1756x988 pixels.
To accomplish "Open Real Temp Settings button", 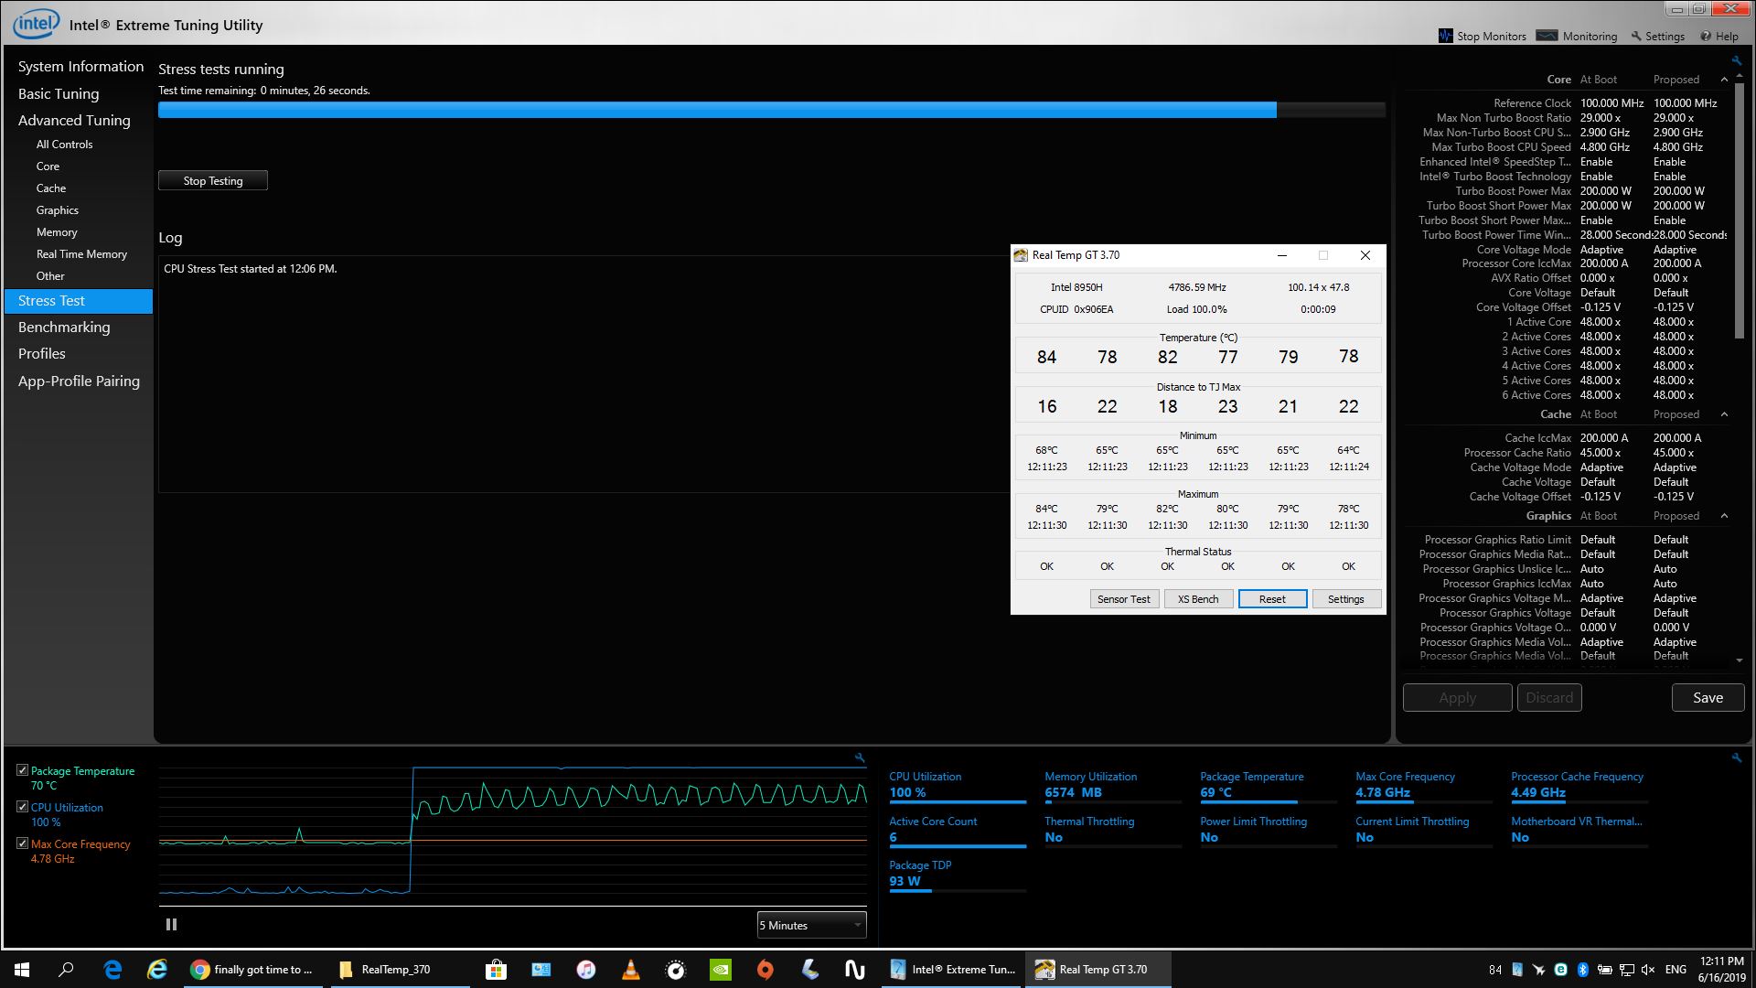I will click(1346, 599).
